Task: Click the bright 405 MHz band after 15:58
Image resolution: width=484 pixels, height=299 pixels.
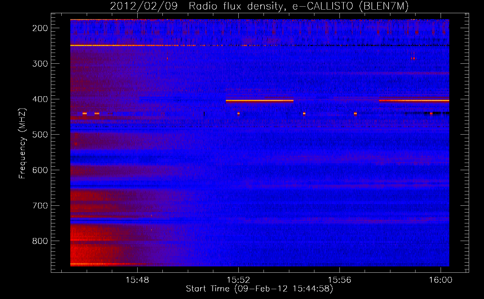Action: (x=414, y=101)
